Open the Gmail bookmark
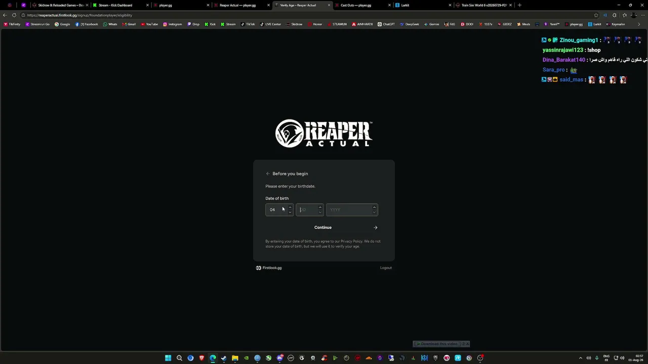The height and width of the screenshot is (364, 648). click(129, 24)
